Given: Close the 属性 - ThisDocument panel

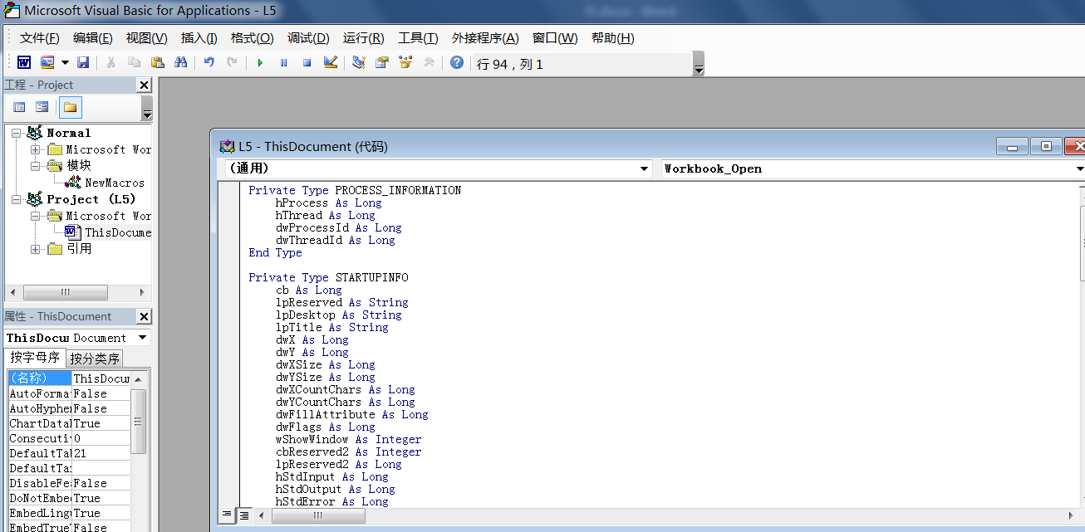Looking at the screenshot, I should pyautogui.click(x=144, y=316).
